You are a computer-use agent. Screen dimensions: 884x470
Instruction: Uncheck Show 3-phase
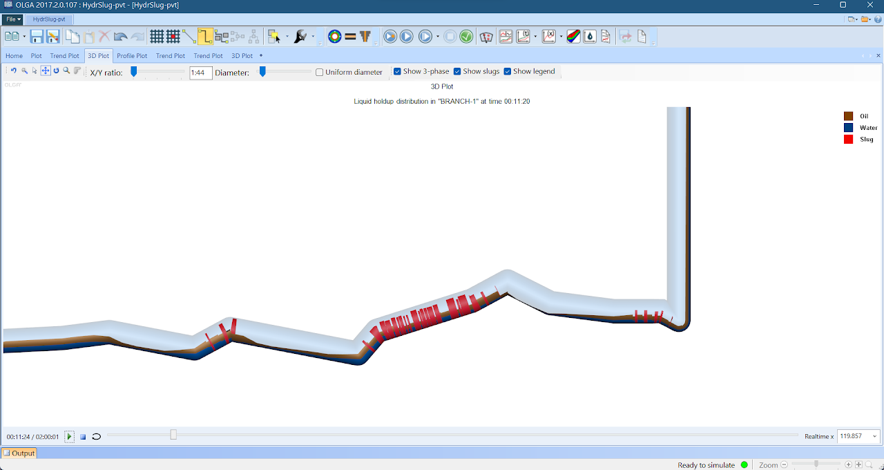pyautogui.click(x=397, y=71)
